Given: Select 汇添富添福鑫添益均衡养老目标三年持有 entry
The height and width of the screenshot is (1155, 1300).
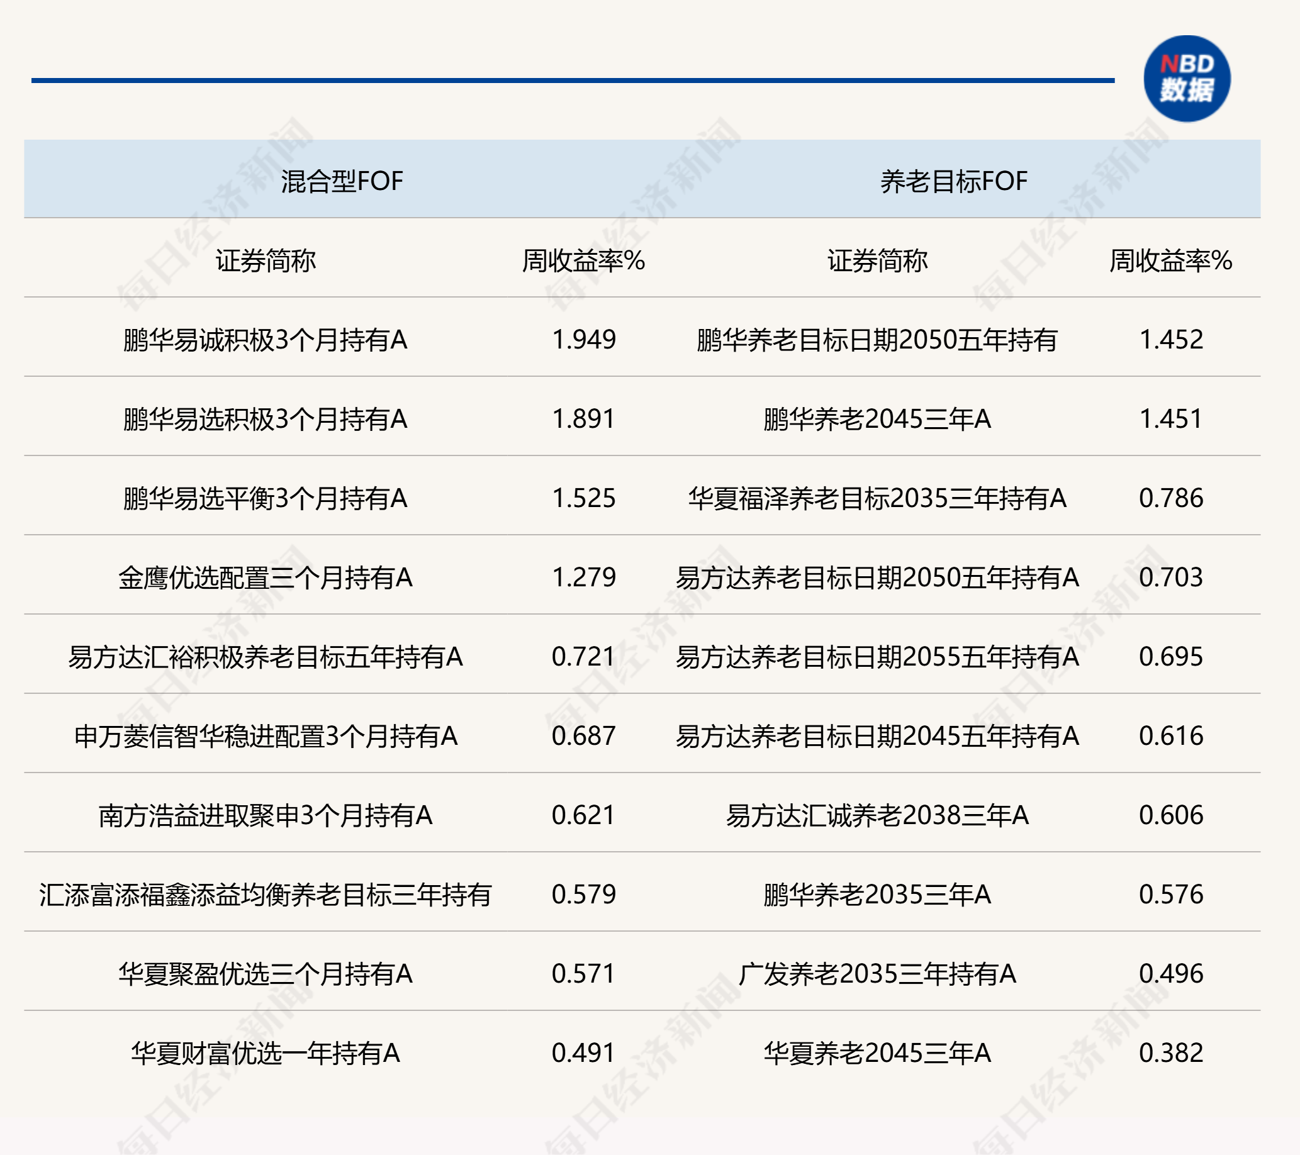Looking at the screenshot, I should click(265, 895).
